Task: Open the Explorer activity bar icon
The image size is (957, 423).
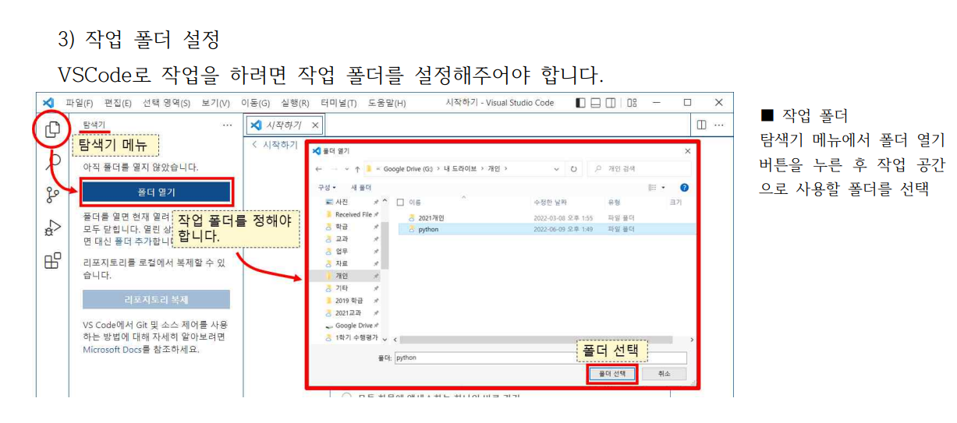Action: pyautogui.click(x=52, y=129)
